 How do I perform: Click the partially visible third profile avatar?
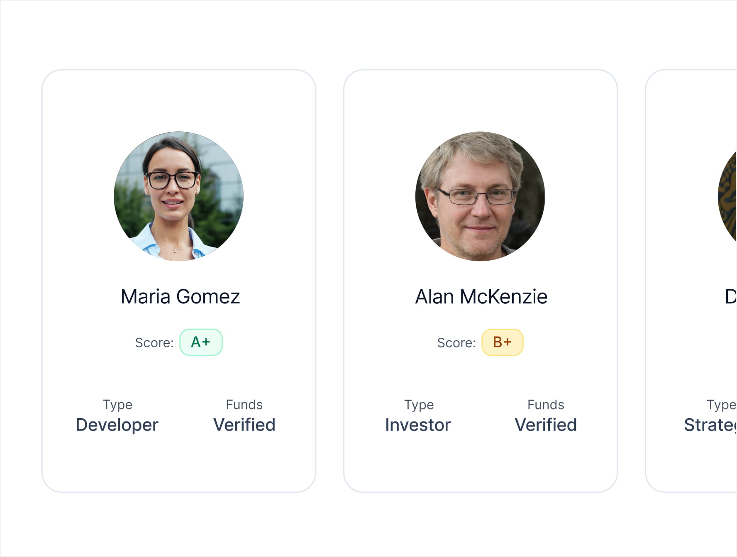[728, 196]
